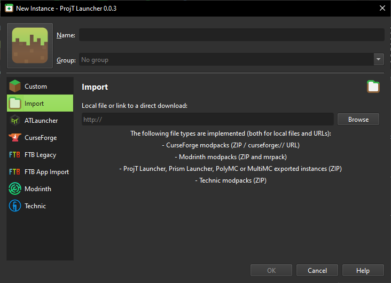Click the Import heading text

point(95,87)
